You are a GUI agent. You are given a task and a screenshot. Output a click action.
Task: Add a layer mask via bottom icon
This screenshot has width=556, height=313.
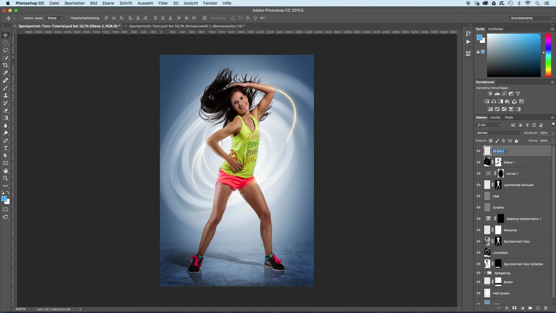click(x=515, y=308)
